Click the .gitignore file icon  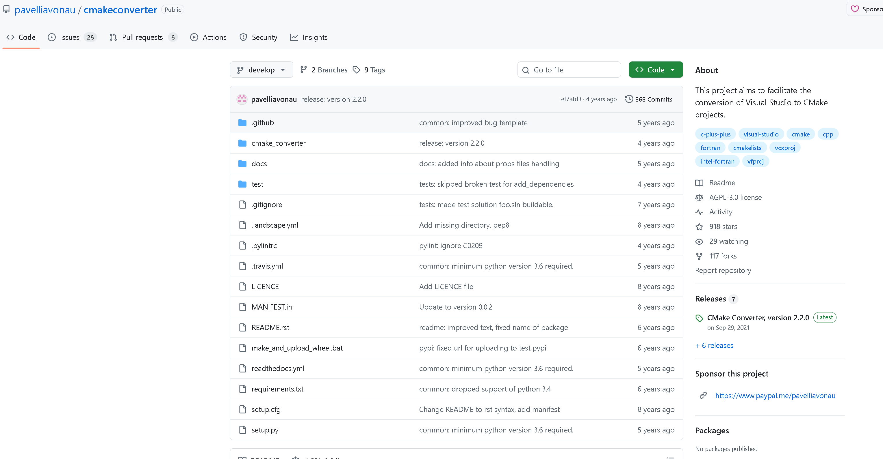click(x=242, y=205)
